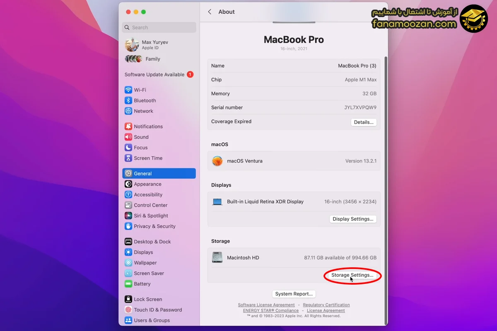Click the yellow minimize window button
Screen dimensions: 497x331
(x=136, y=12)
